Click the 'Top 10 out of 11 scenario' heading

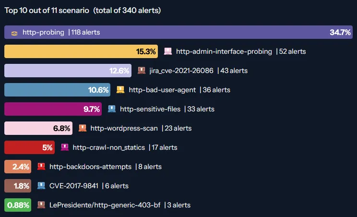(47, 11)
